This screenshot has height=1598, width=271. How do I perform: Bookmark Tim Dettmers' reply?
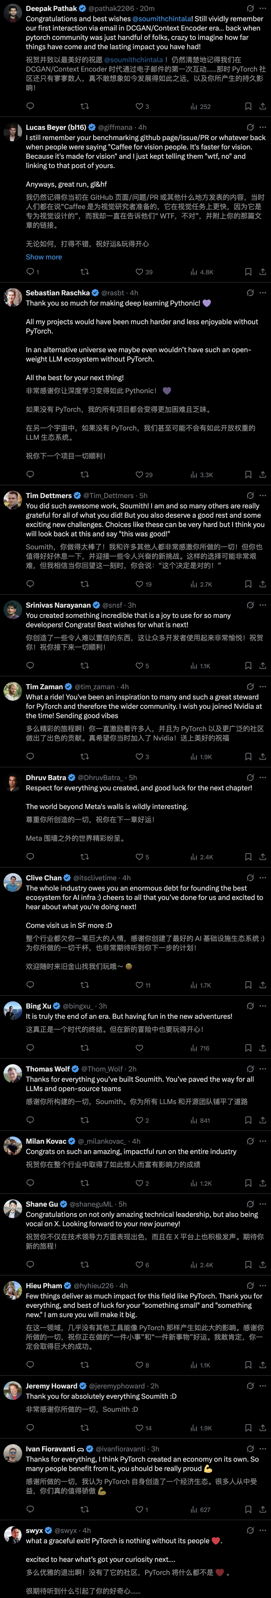[248, 584]
